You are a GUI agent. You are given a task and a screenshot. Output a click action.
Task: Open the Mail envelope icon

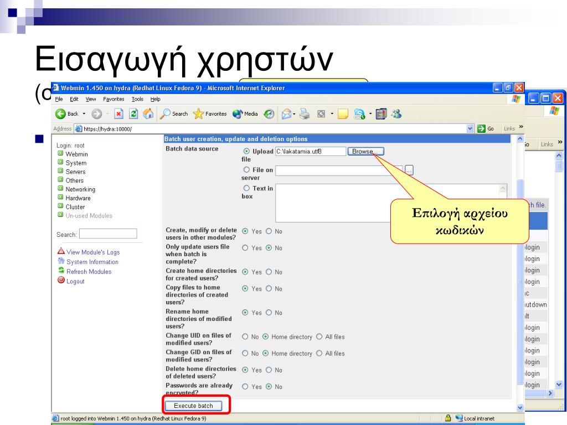[x=286, y=114]
